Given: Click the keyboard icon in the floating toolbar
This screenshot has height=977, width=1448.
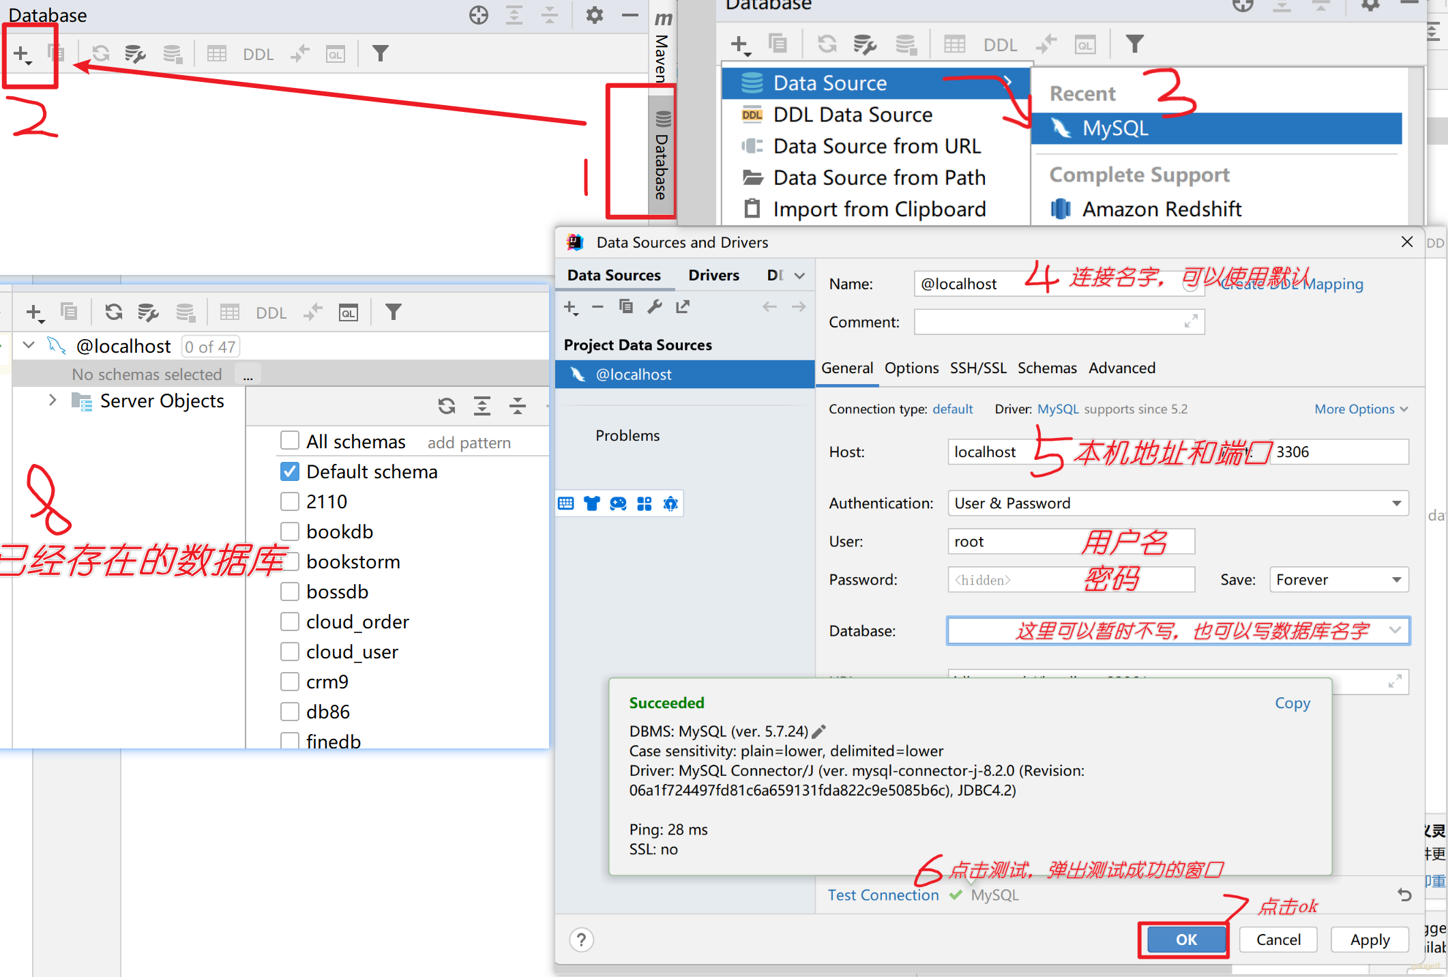Looking at the screenshot, I should click(x=566, y=504).
